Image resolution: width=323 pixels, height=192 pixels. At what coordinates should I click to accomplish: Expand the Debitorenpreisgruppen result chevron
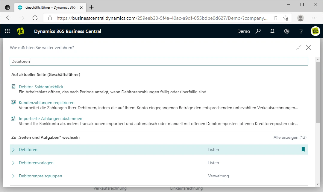[x=13, y=176]
